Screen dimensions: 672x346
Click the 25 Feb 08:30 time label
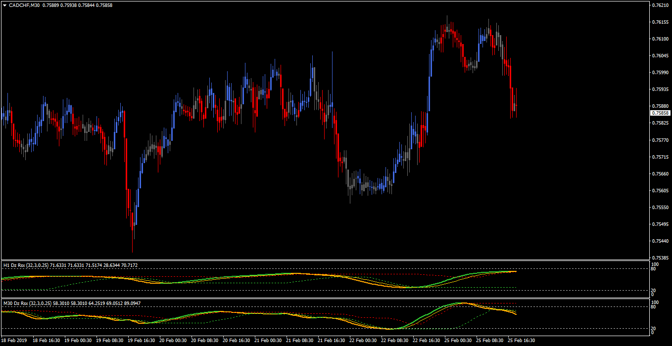click(x=490, y=341)
